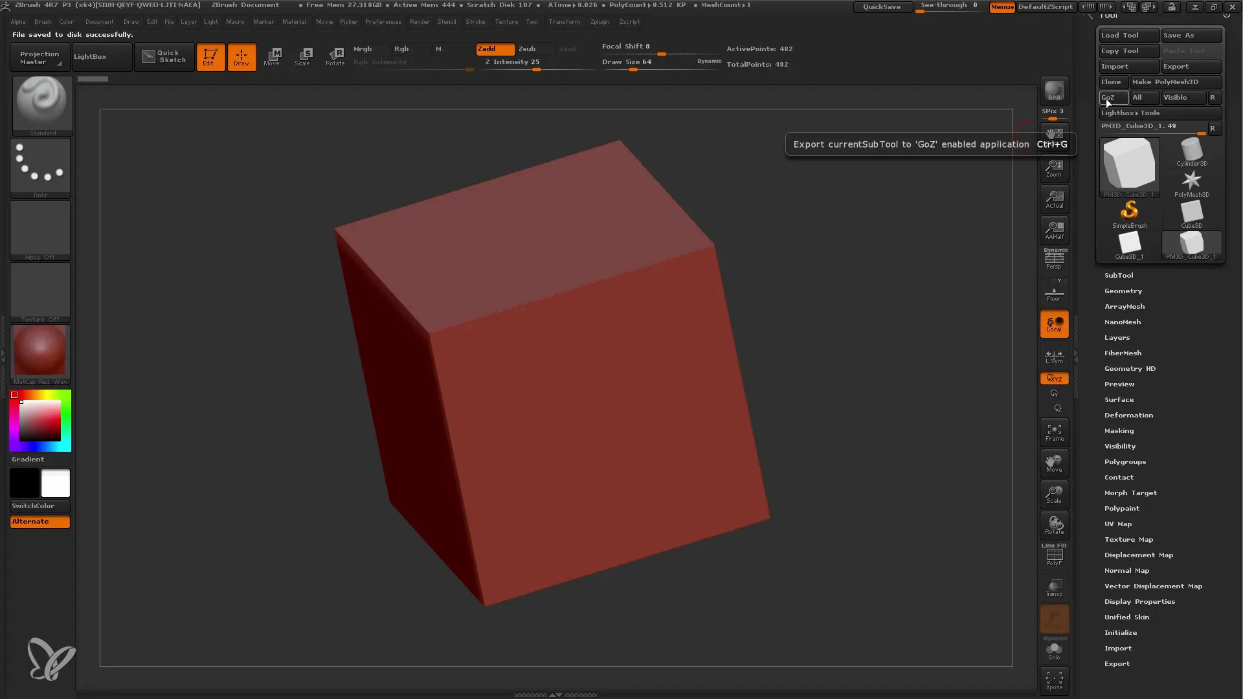The height and width of the screenshot is (699, 1243).
Task: Toggle L.Sym local symmetry
Action: 1054,357
